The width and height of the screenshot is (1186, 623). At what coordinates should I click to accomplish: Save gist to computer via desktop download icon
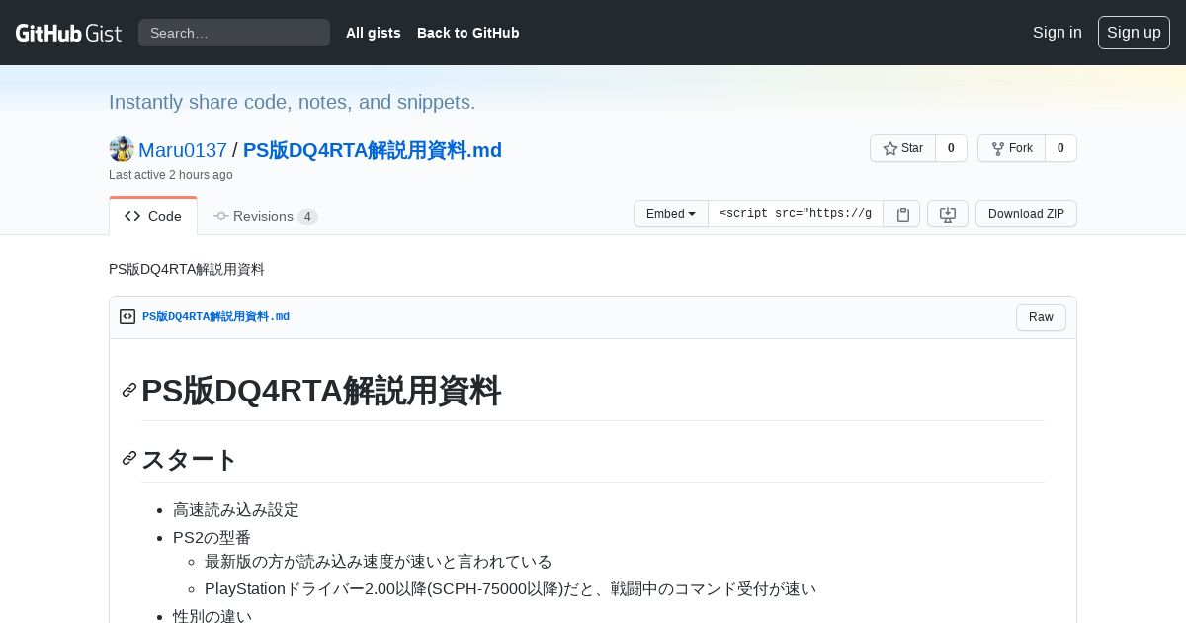point(948,214)
